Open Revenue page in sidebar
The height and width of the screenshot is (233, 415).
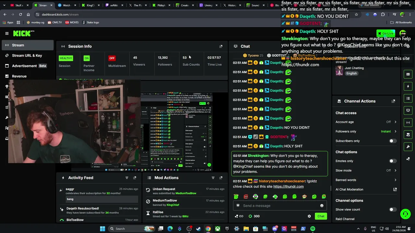28,76
